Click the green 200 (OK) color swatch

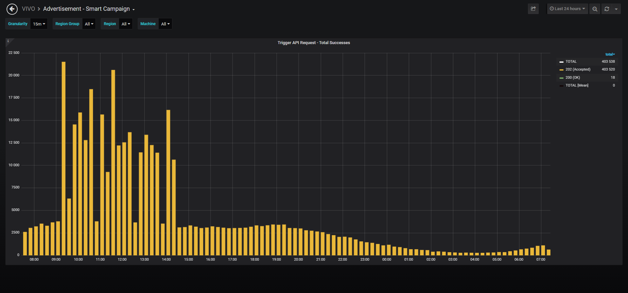pos(561,78)
